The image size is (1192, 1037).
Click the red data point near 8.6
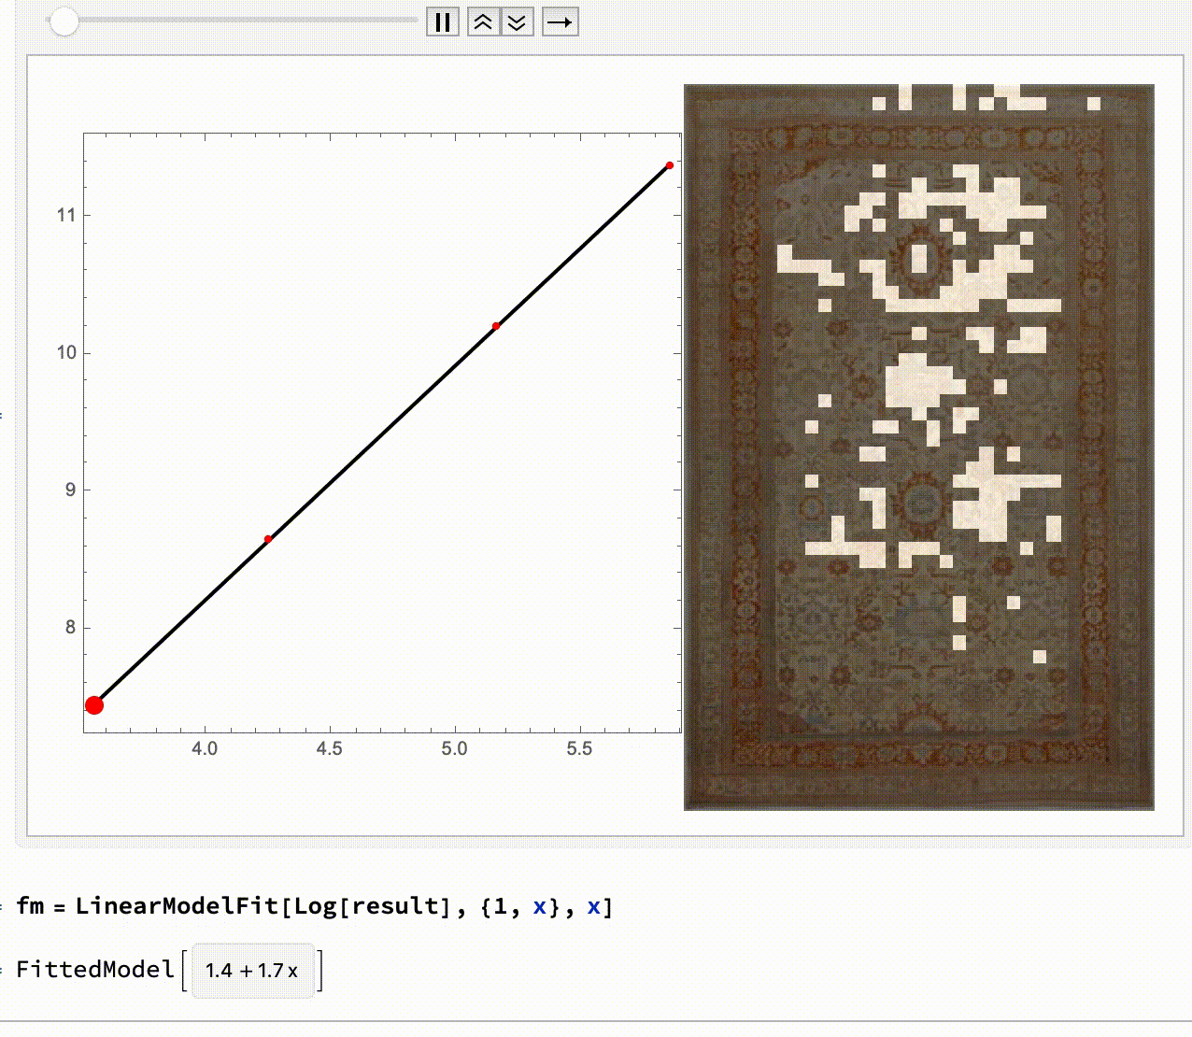click(x=268, y=539)
